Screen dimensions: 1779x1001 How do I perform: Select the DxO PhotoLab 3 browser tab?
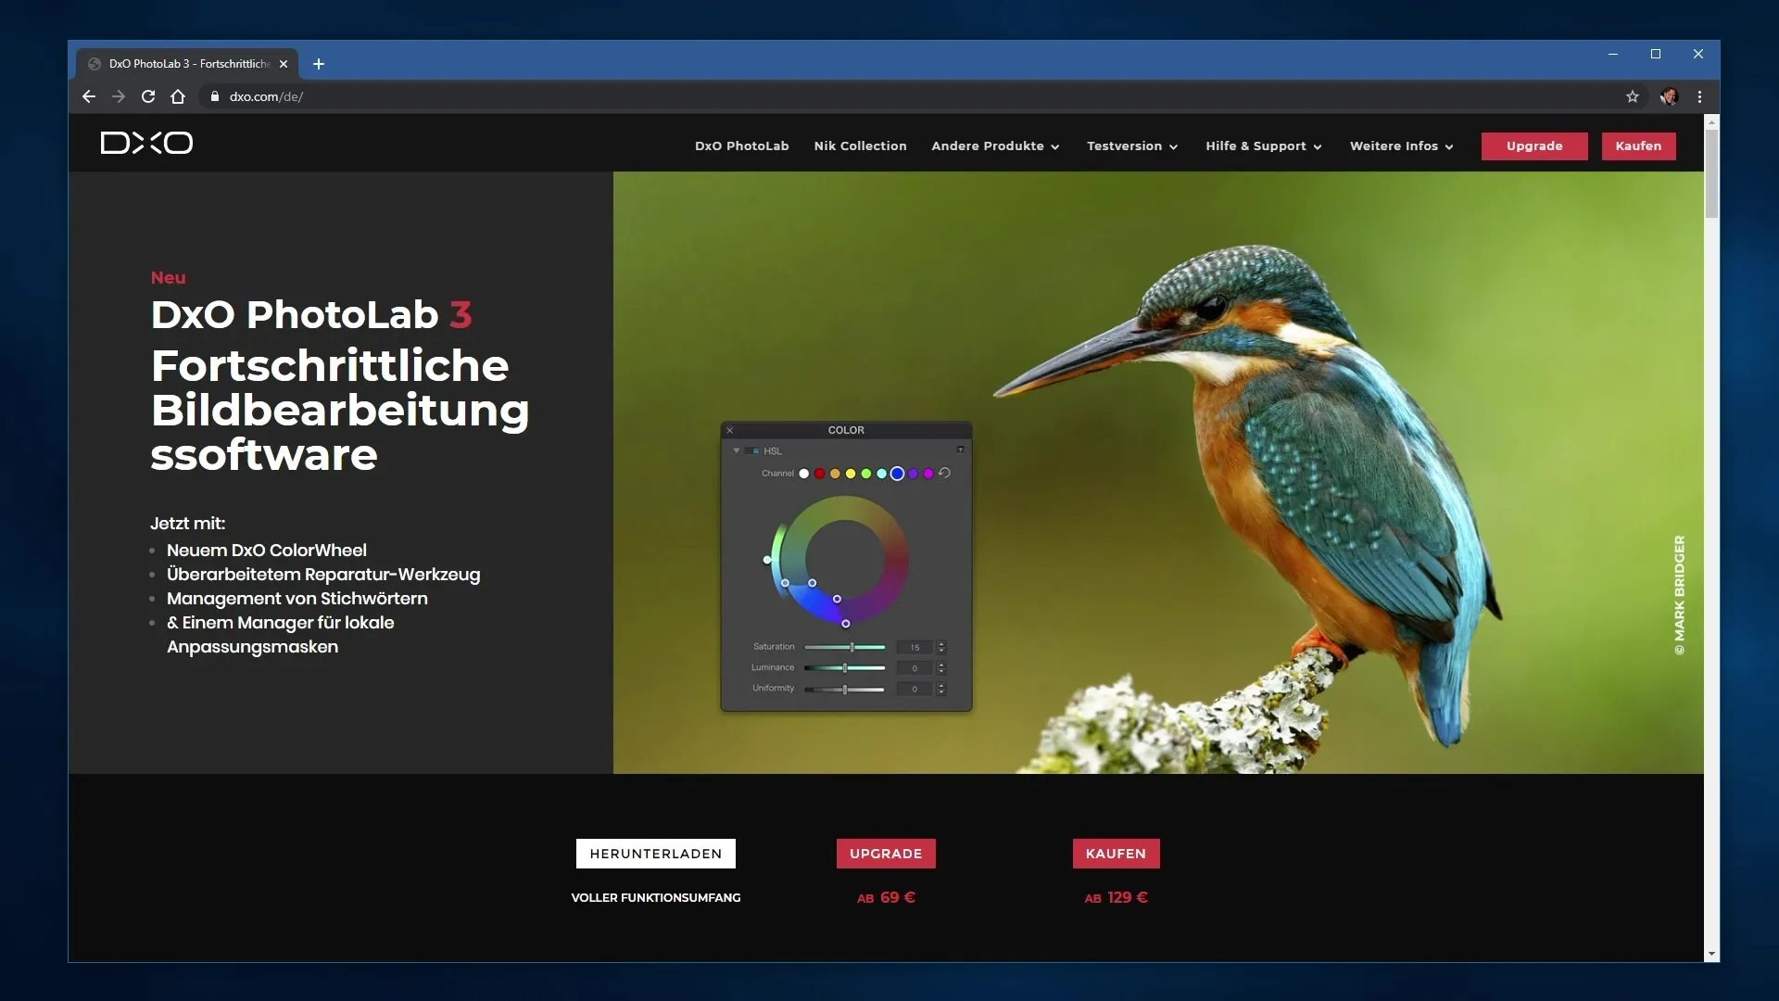[x=187, y=64]
